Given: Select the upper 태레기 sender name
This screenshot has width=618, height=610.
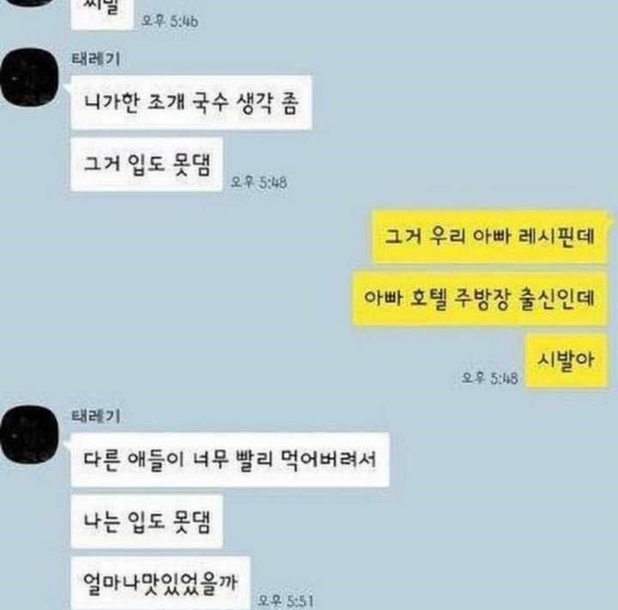Looking at the screenshot, I should click(95, 59).
